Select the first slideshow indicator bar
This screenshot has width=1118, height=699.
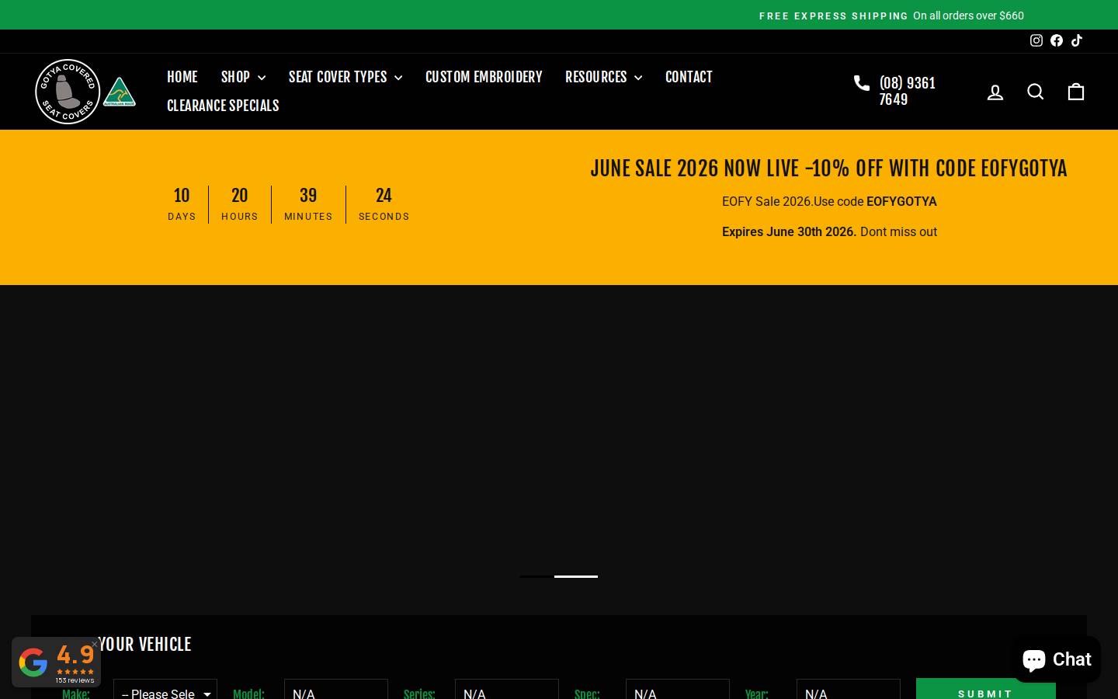tap(536, 576)
